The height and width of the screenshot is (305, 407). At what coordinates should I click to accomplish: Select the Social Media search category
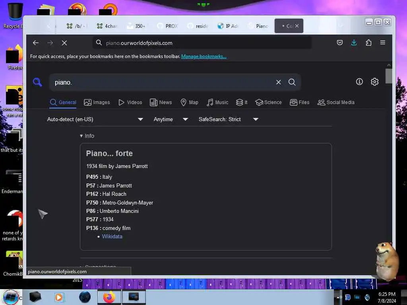[x=336, y=102]
